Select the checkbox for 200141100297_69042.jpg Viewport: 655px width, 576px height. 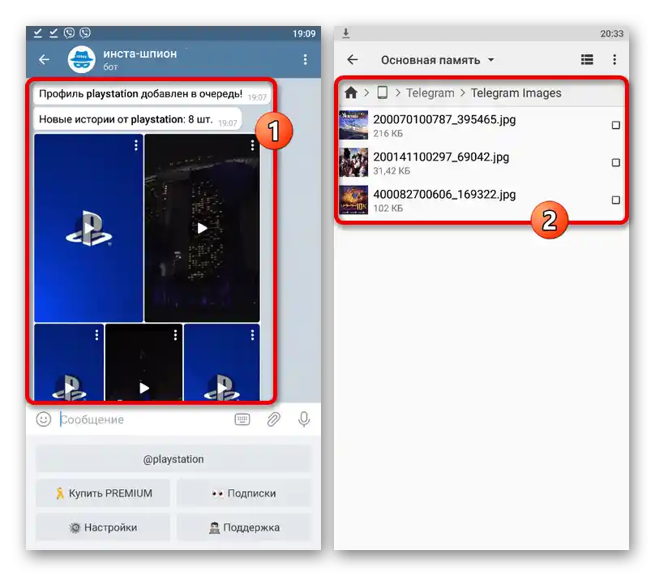[615, 162]
